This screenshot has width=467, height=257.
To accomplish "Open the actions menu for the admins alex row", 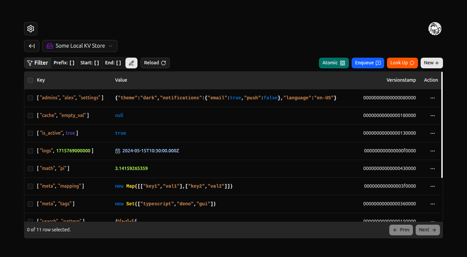I will 433,98.
